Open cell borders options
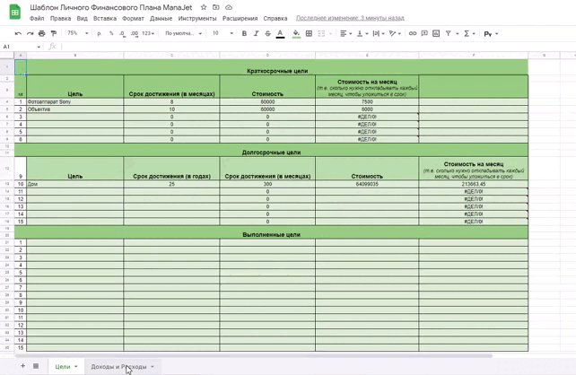Screen dimensions: 576x375 pos(309,33)
